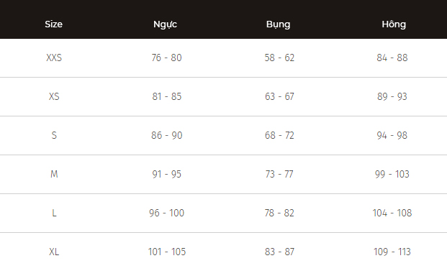The width and height of the screenshot is (447, 271).
Task: Click chest value 101 - 105
Action: [167, 252]
